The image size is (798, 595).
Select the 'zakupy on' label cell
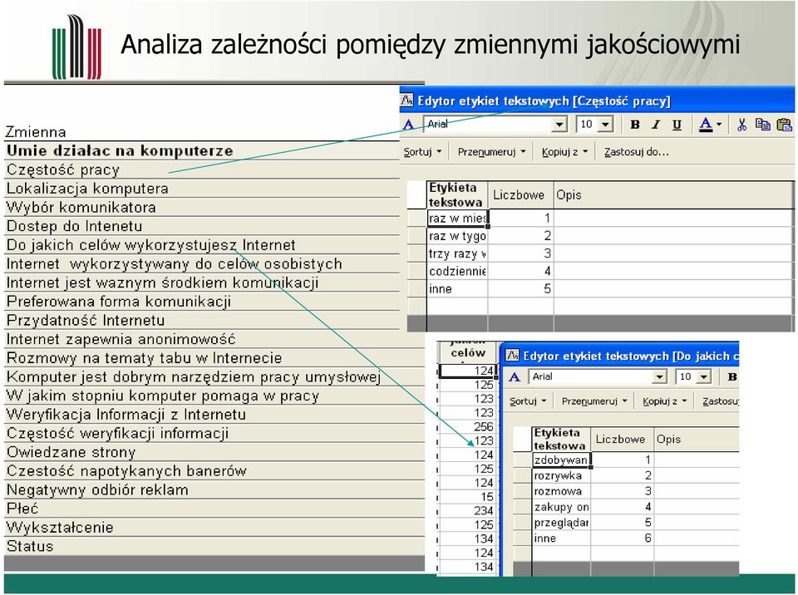561,507
